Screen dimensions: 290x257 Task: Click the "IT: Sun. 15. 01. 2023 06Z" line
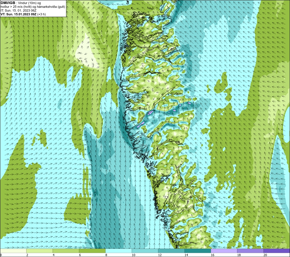point(19,10)
